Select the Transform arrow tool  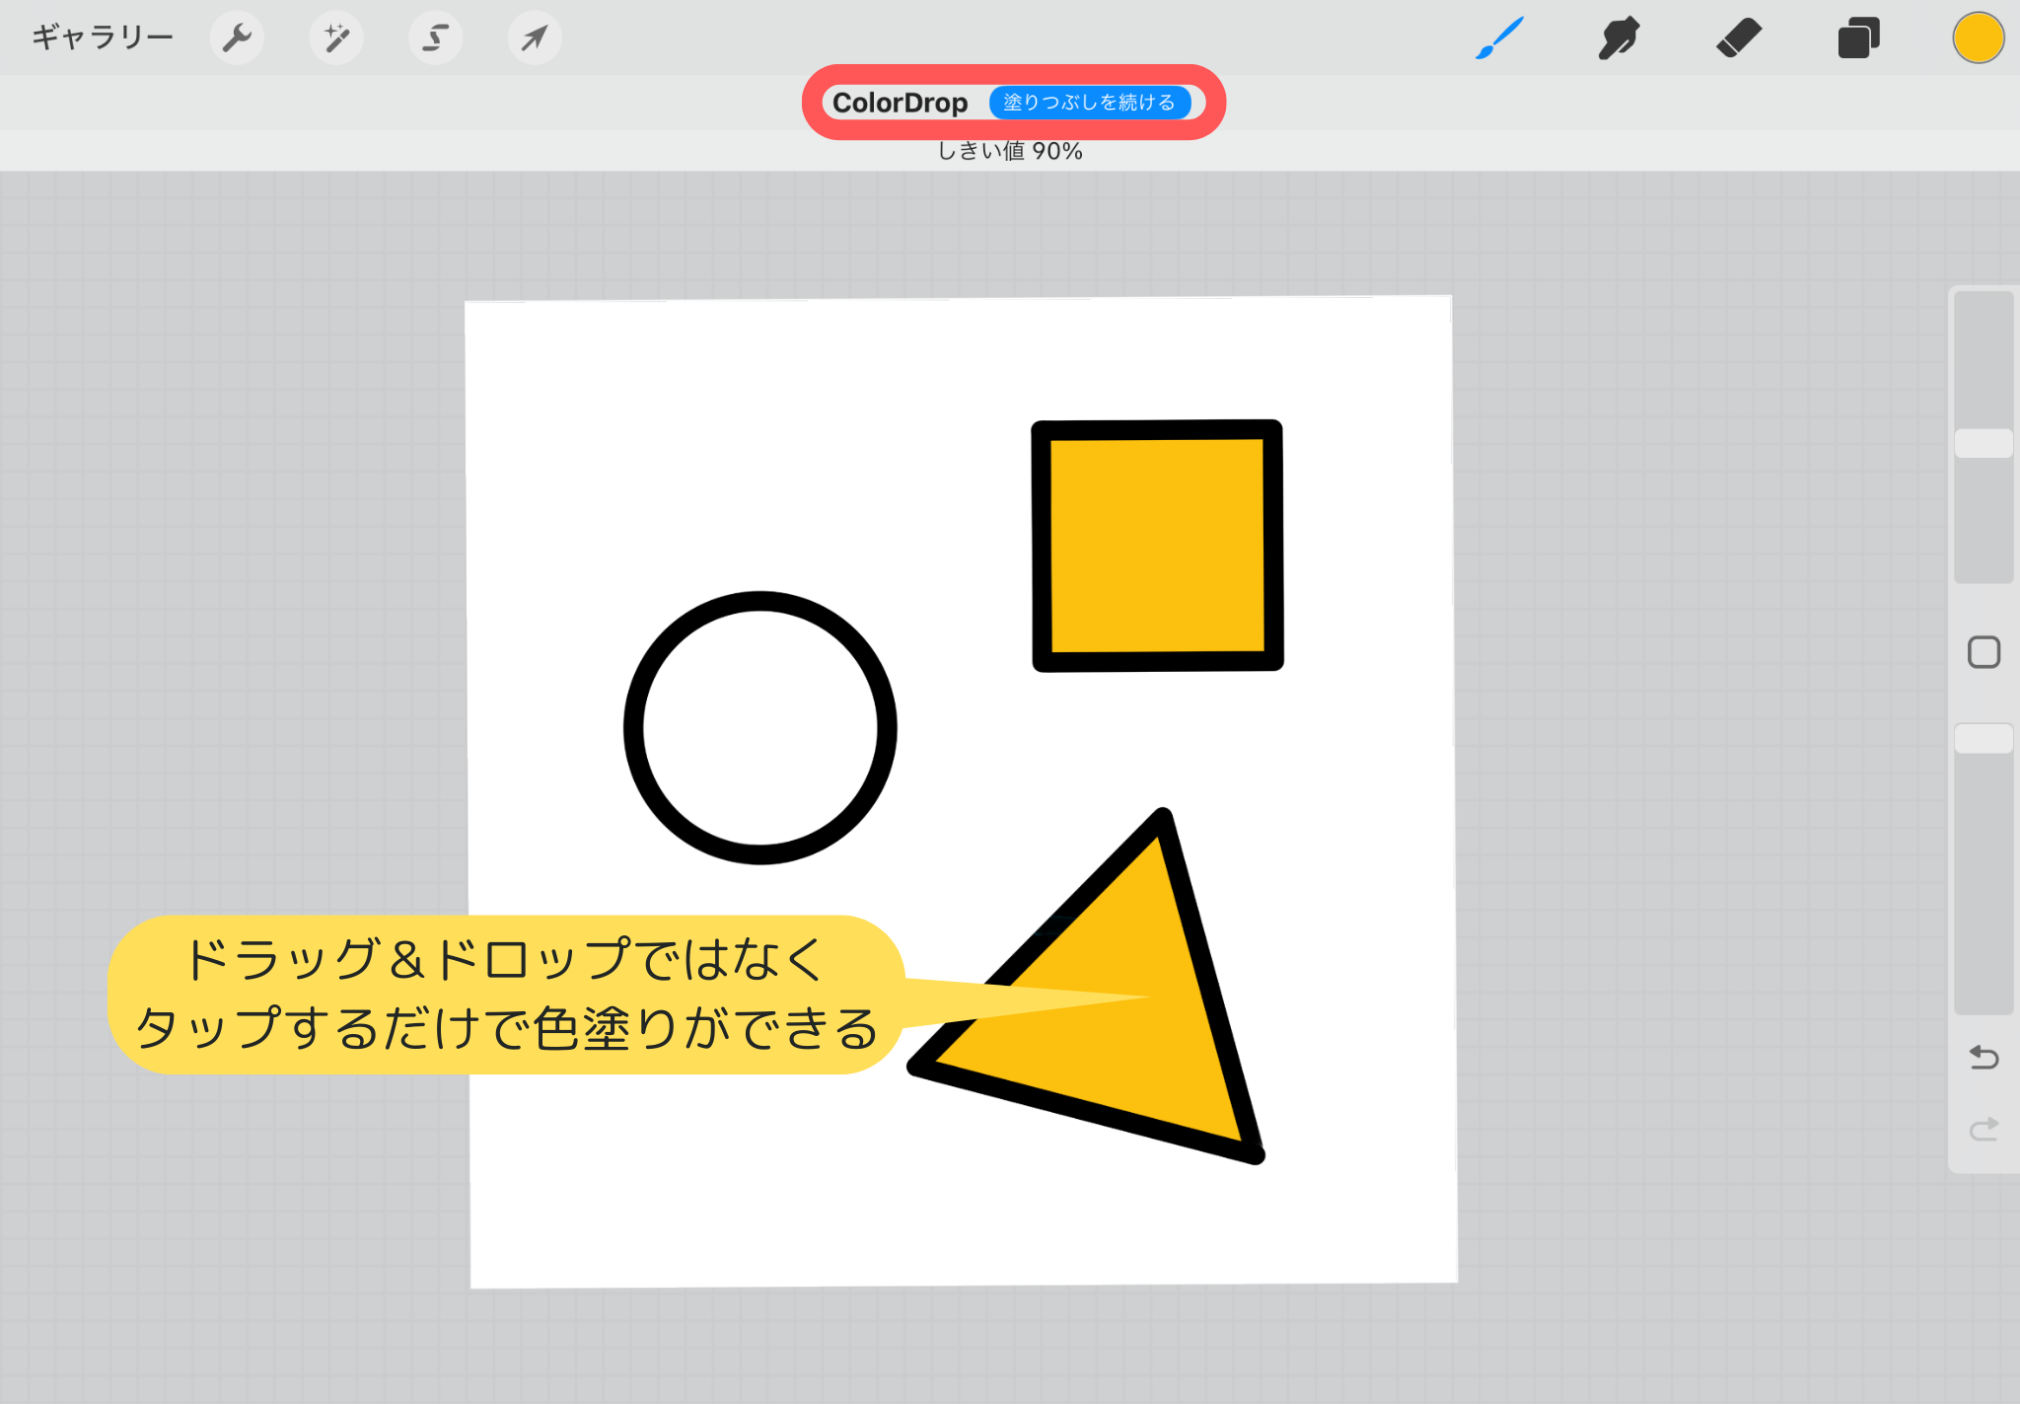tap(535, 38)
